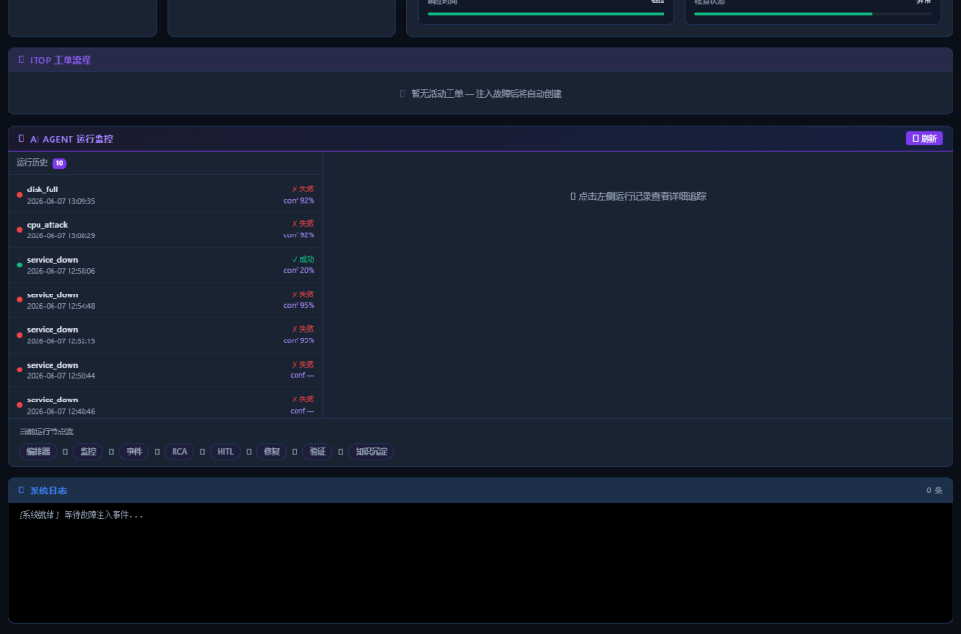The width and height of the screenshot is (961, 634).
Task: Click the red dot of the 12:54:48 run
Action: [19, 300]
